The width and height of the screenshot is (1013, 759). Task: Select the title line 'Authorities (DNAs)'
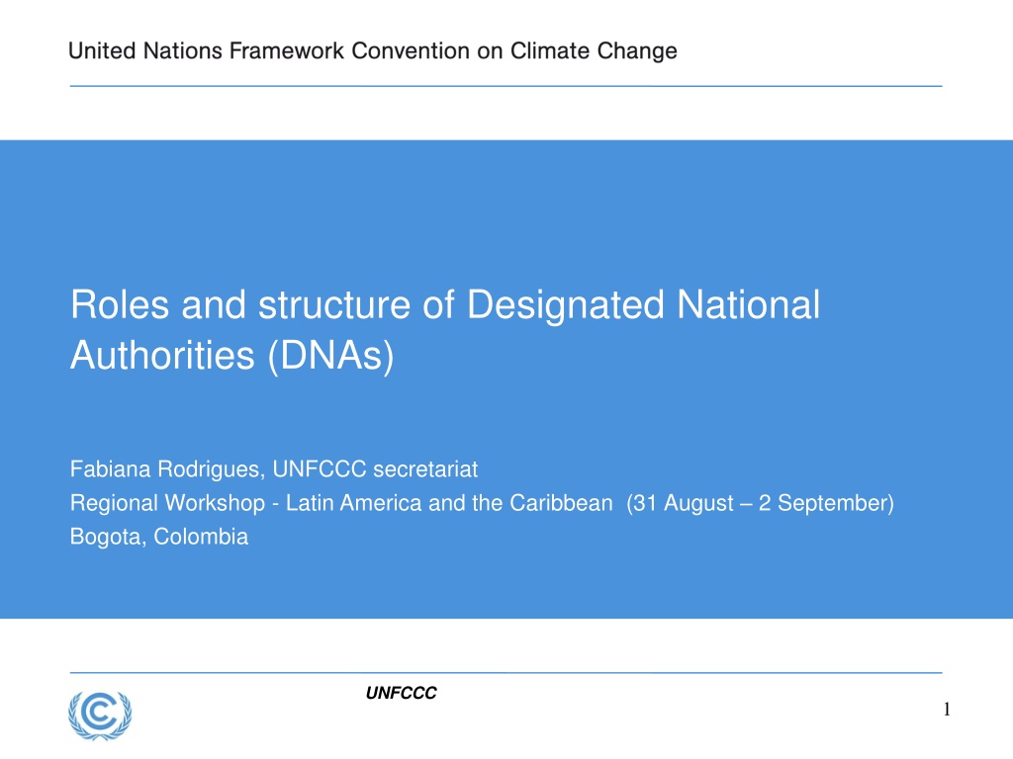231,356
